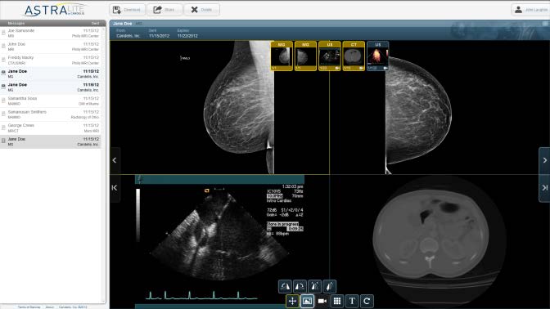Go to next series with right chevron
550x309 pixels.
[x=544, y=160]
